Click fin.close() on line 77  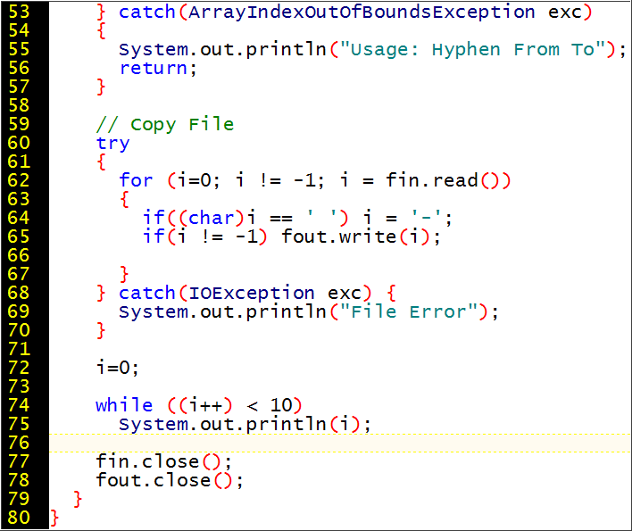coord(159,461)
